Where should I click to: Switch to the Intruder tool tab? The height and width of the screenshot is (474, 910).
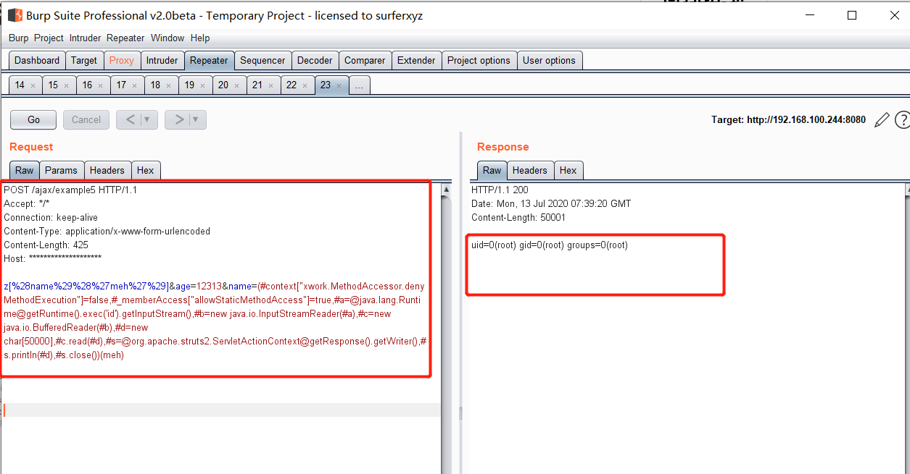tap(162, 61)
